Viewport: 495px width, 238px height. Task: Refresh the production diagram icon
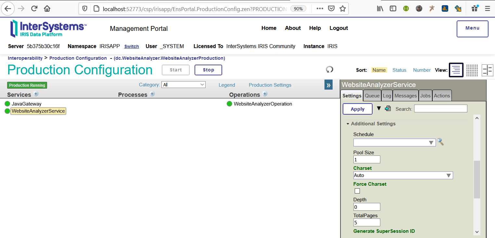(329, 69)
